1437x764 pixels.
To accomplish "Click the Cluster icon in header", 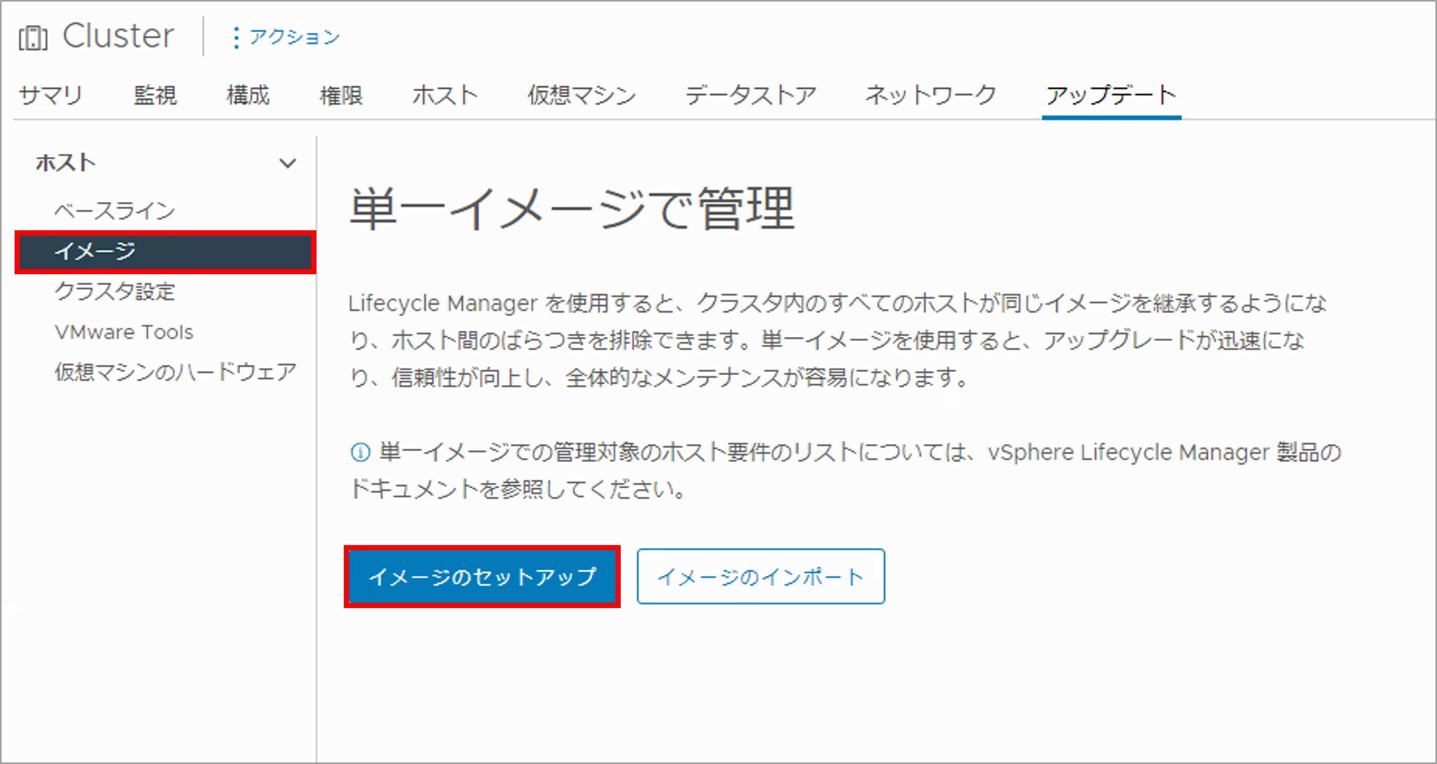I will click(33, 38).
